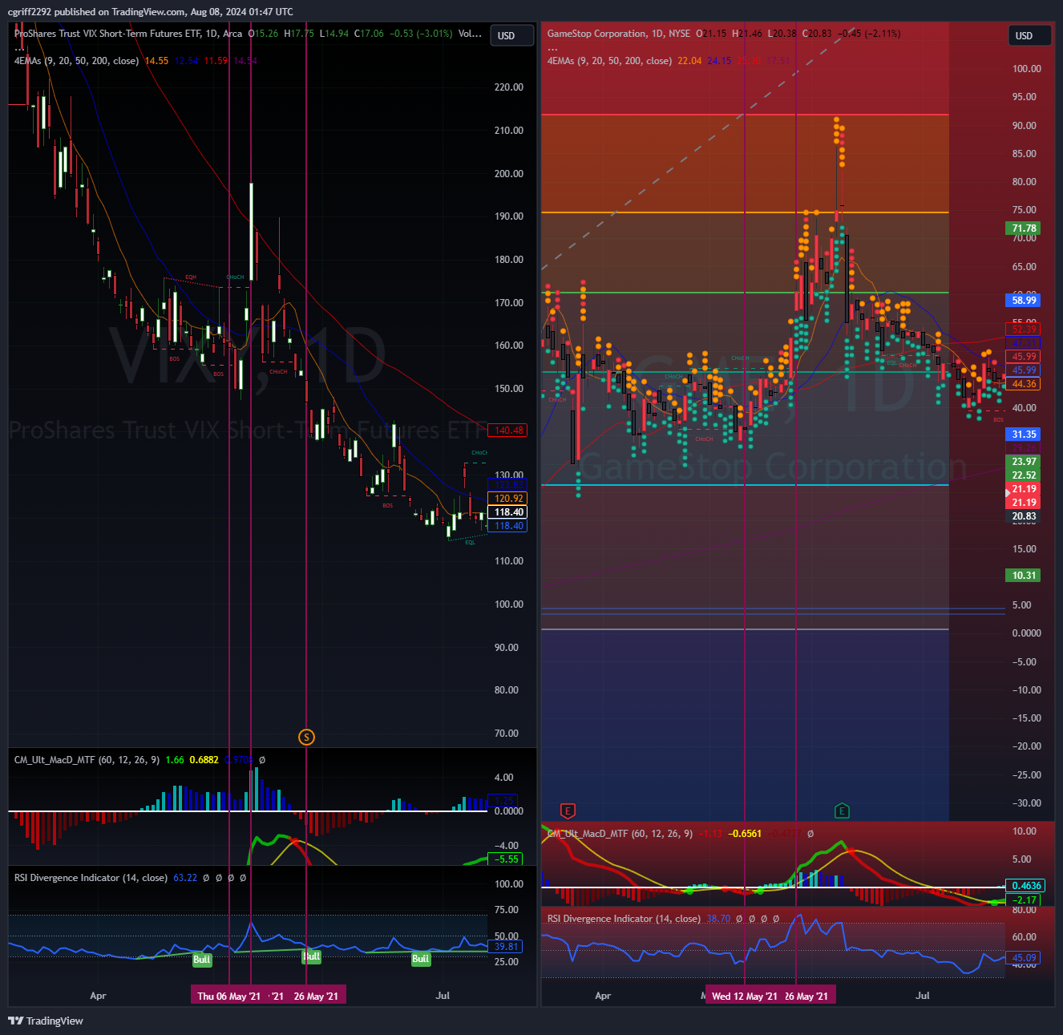Open the USD currency selector on the VIX chart
This screenshot has width=1063, height=1035.
point(511,35)
